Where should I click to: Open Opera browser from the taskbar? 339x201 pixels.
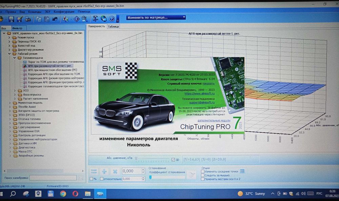pyautogui.click(x=75, y=194)
